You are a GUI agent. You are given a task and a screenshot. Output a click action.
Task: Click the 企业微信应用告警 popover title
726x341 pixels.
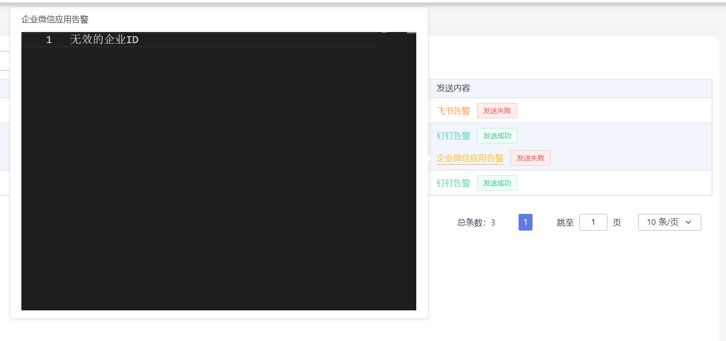[x=55, y=19]
